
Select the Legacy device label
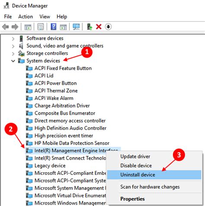pyautogui.click(x=50, y=166)
